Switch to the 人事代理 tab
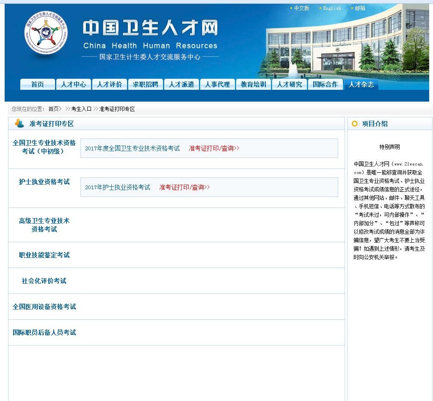The image size is (433, 401). tap(217, 84)
